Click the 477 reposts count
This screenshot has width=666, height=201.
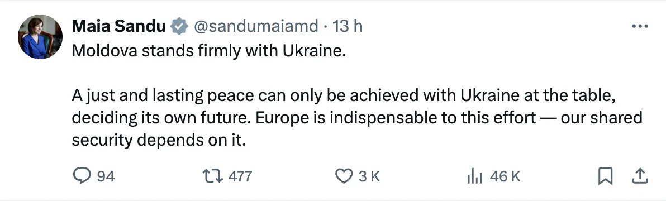(240, 176)
